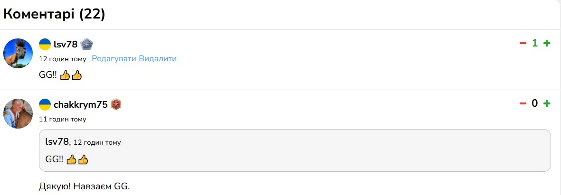This screenshot has height=195, width=561.
Task: Click Ukraine flag next to chakkrym75
Action: point(45,104)
